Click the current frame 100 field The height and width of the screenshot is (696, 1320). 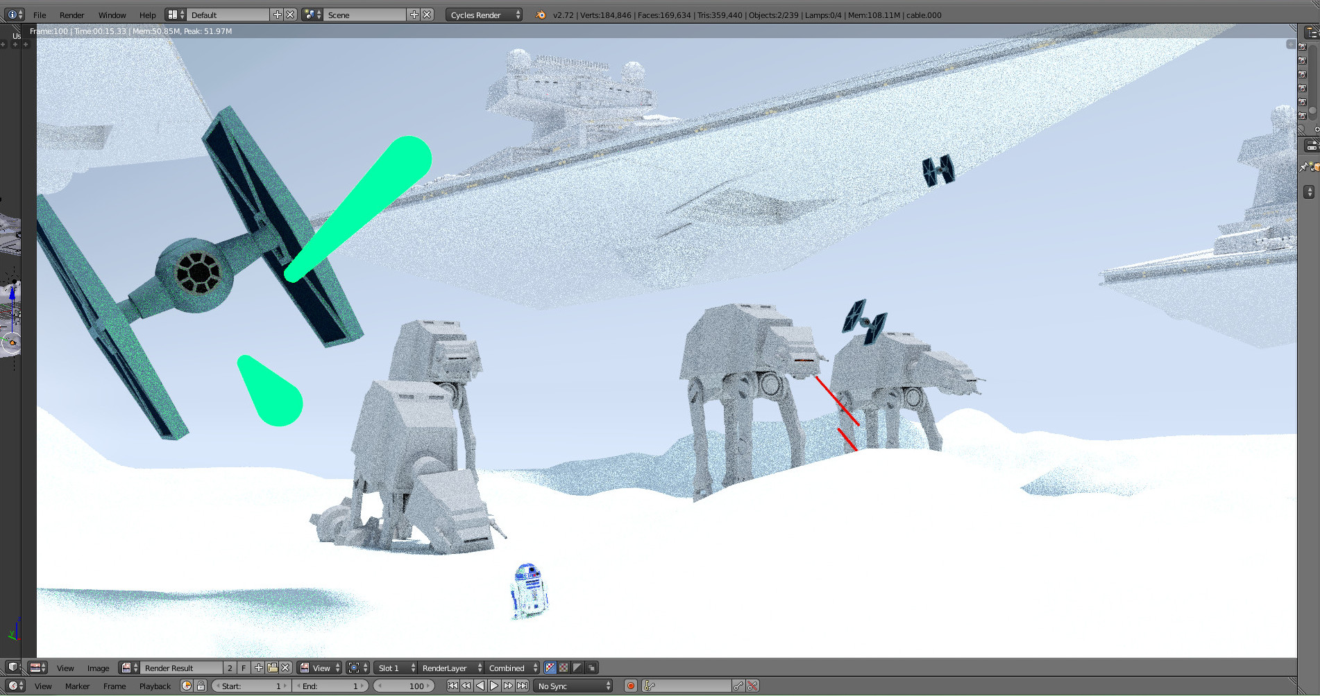[405, 686]
